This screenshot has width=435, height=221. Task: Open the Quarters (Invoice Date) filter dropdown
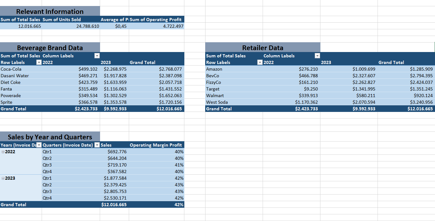click(x=97, y=145)
